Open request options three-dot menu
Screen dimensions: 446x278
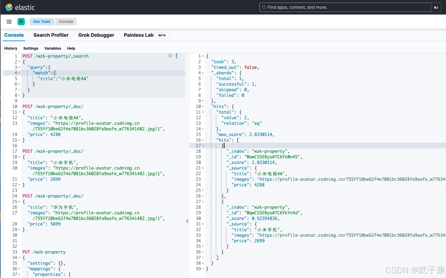(x=177, y=56)
